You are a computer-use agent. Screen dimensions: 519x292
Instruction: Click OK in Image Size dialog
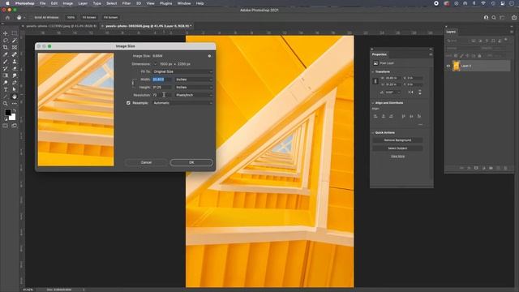pyautogui.click(x=191, y=162)
